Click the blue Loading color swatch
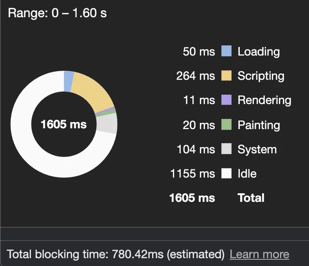The image size is (309, 266). (x=226, y=51)
